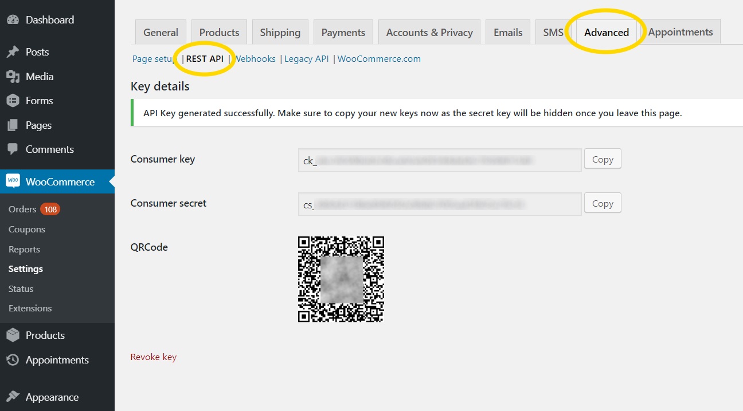Image resolution: width=743 pixels, height=411 pixels.
Task: Open Media library via its sidebar icon
Action: click(x=13, y=76)
